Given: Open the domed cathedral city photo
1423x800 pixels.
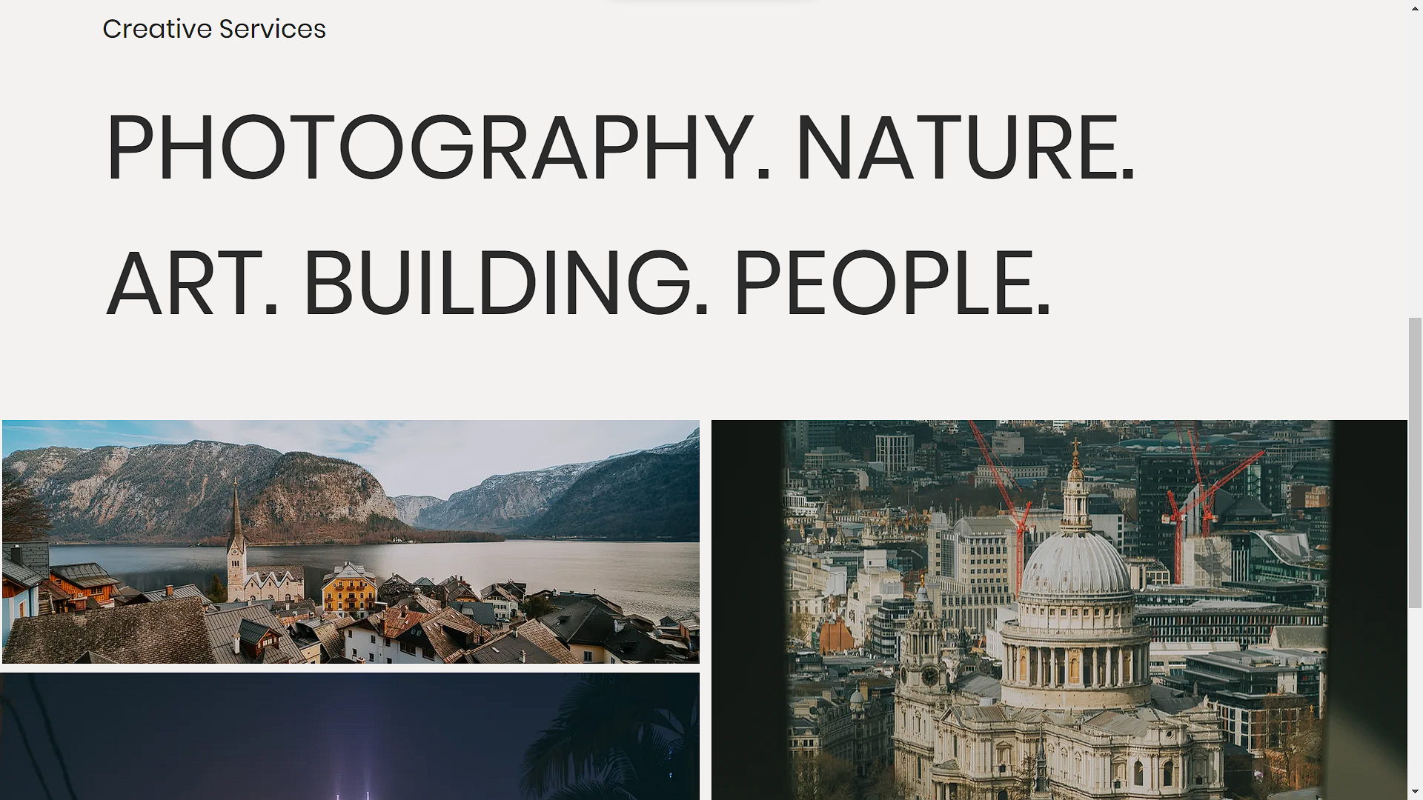Looking at the screenshot, I should click(1059, 610).
